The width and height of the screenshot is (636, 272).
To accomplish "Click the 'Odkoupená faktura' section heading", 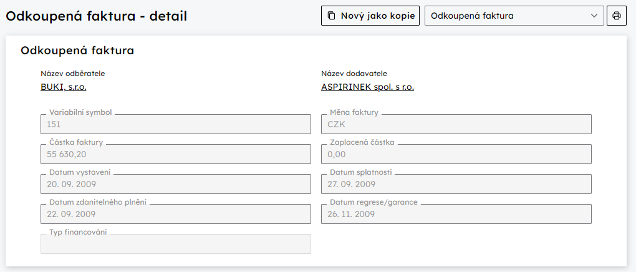I will coord(77,51).
